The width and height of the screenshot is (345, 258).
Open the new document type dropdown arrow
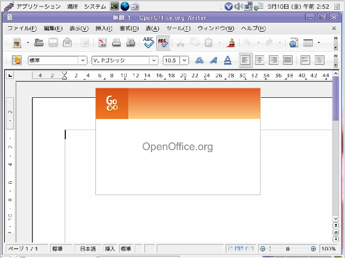click(x=28, y=42)
